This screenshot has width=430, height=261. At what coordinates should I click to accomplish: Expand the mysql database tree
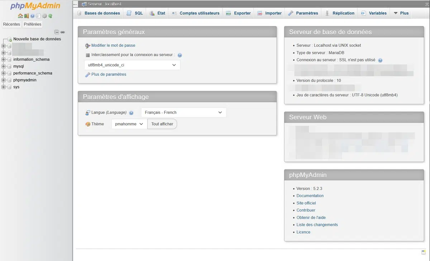click(3, 66)
